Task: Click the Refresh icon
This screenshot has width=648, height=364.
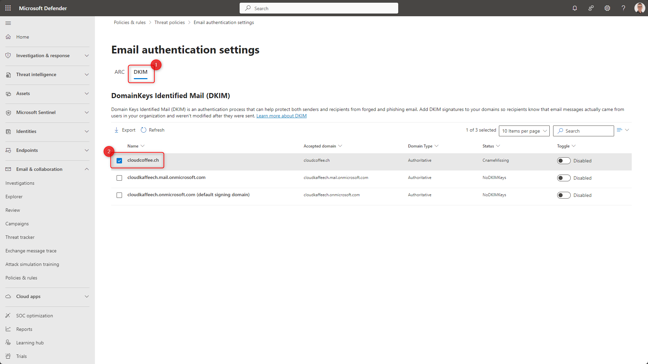Action: [144, 130]
